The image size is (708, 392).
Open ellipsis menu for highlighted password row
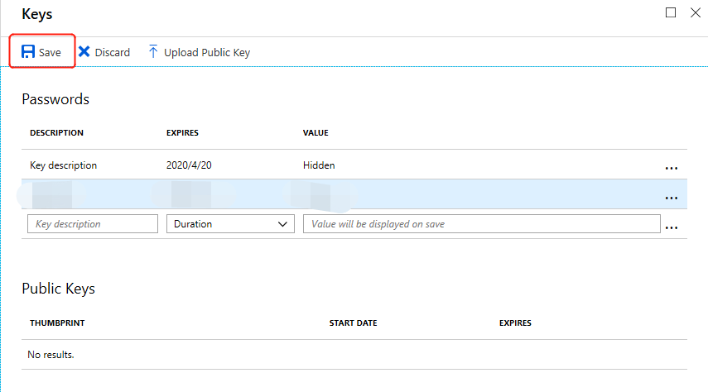click(671, 197)
